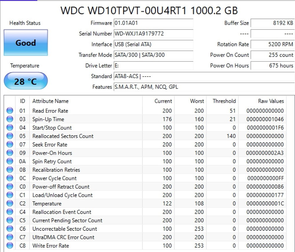Image resolution: width=295 pixels, height=252 pixels.
Task: Select the Spin Retry Count attribute name
Action: (52, 162)
